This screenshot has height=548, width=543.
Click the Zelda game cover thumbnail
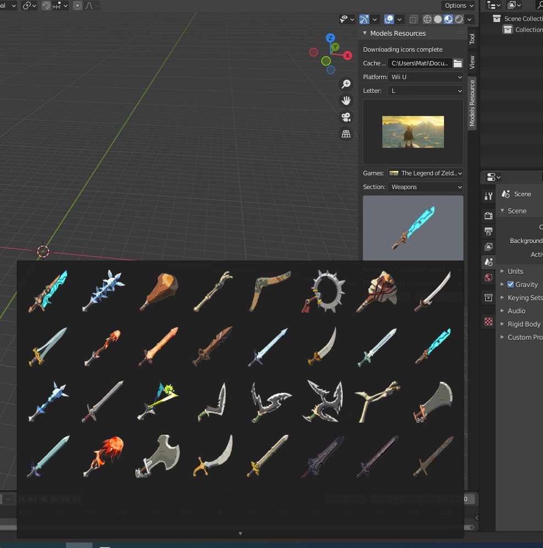click(x=413, y=132)
